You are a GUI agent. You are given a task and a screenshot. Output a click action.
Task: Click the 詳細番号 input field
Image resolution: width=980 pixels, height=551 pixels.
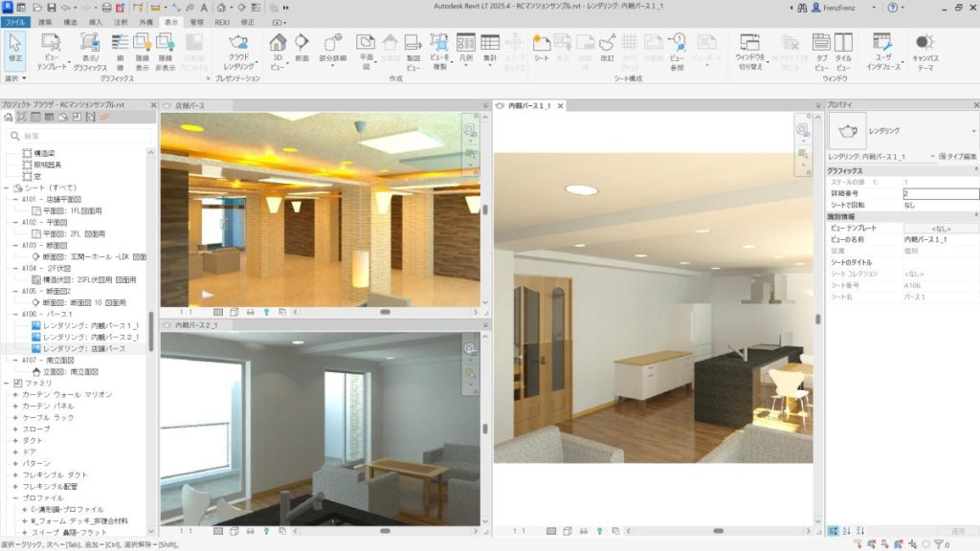[x=940, y=193]
